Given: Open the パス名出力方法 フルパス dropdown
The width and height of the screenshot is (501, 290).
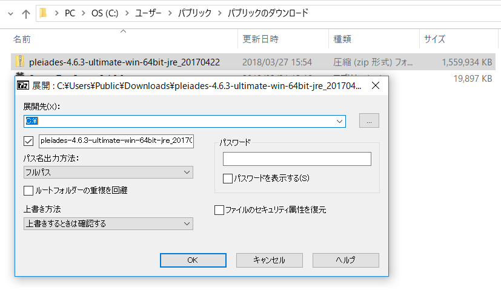Looking at the screenshot, I should [x=108, y=172].
